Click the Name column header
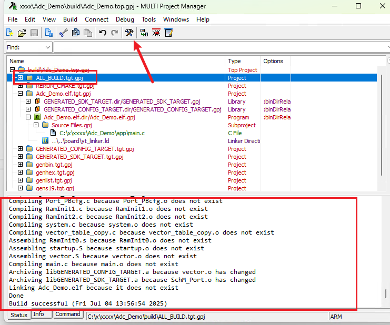390x325 pixels. [x=116, y=61]
